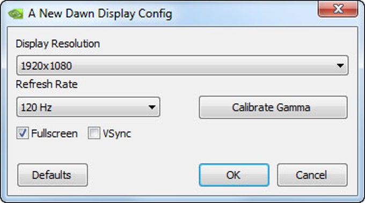Click the Display Resolution label
Viewport: 365px width, 203px height.
tap(58, 44)
